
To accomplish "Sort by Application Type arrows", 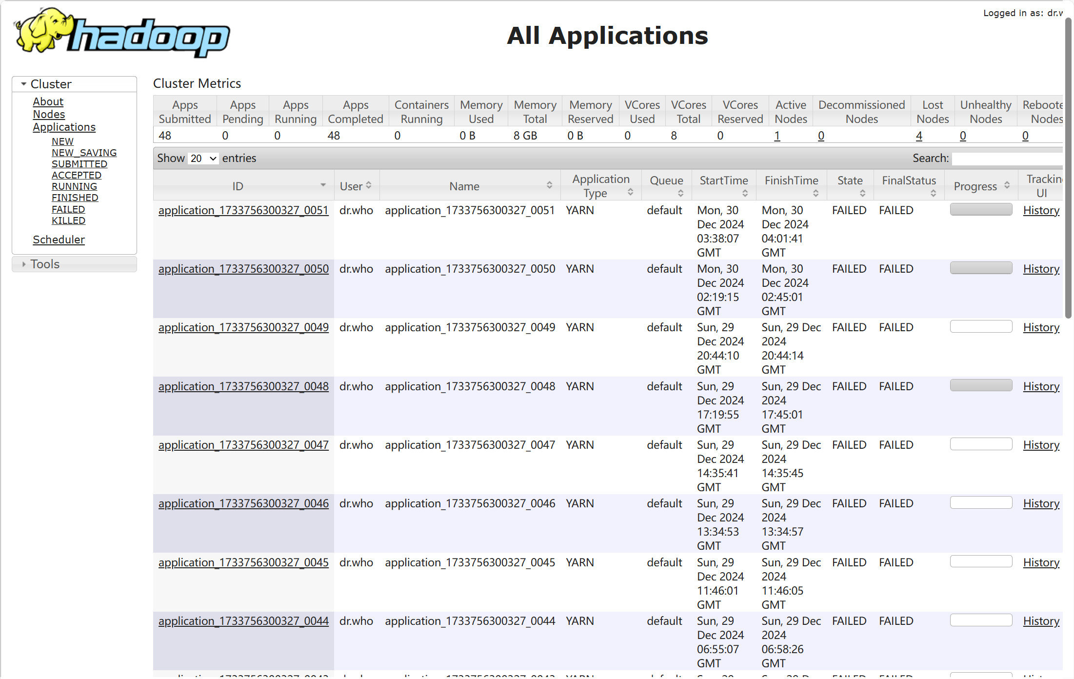I will pyautogui.click(x=630, y=192).
